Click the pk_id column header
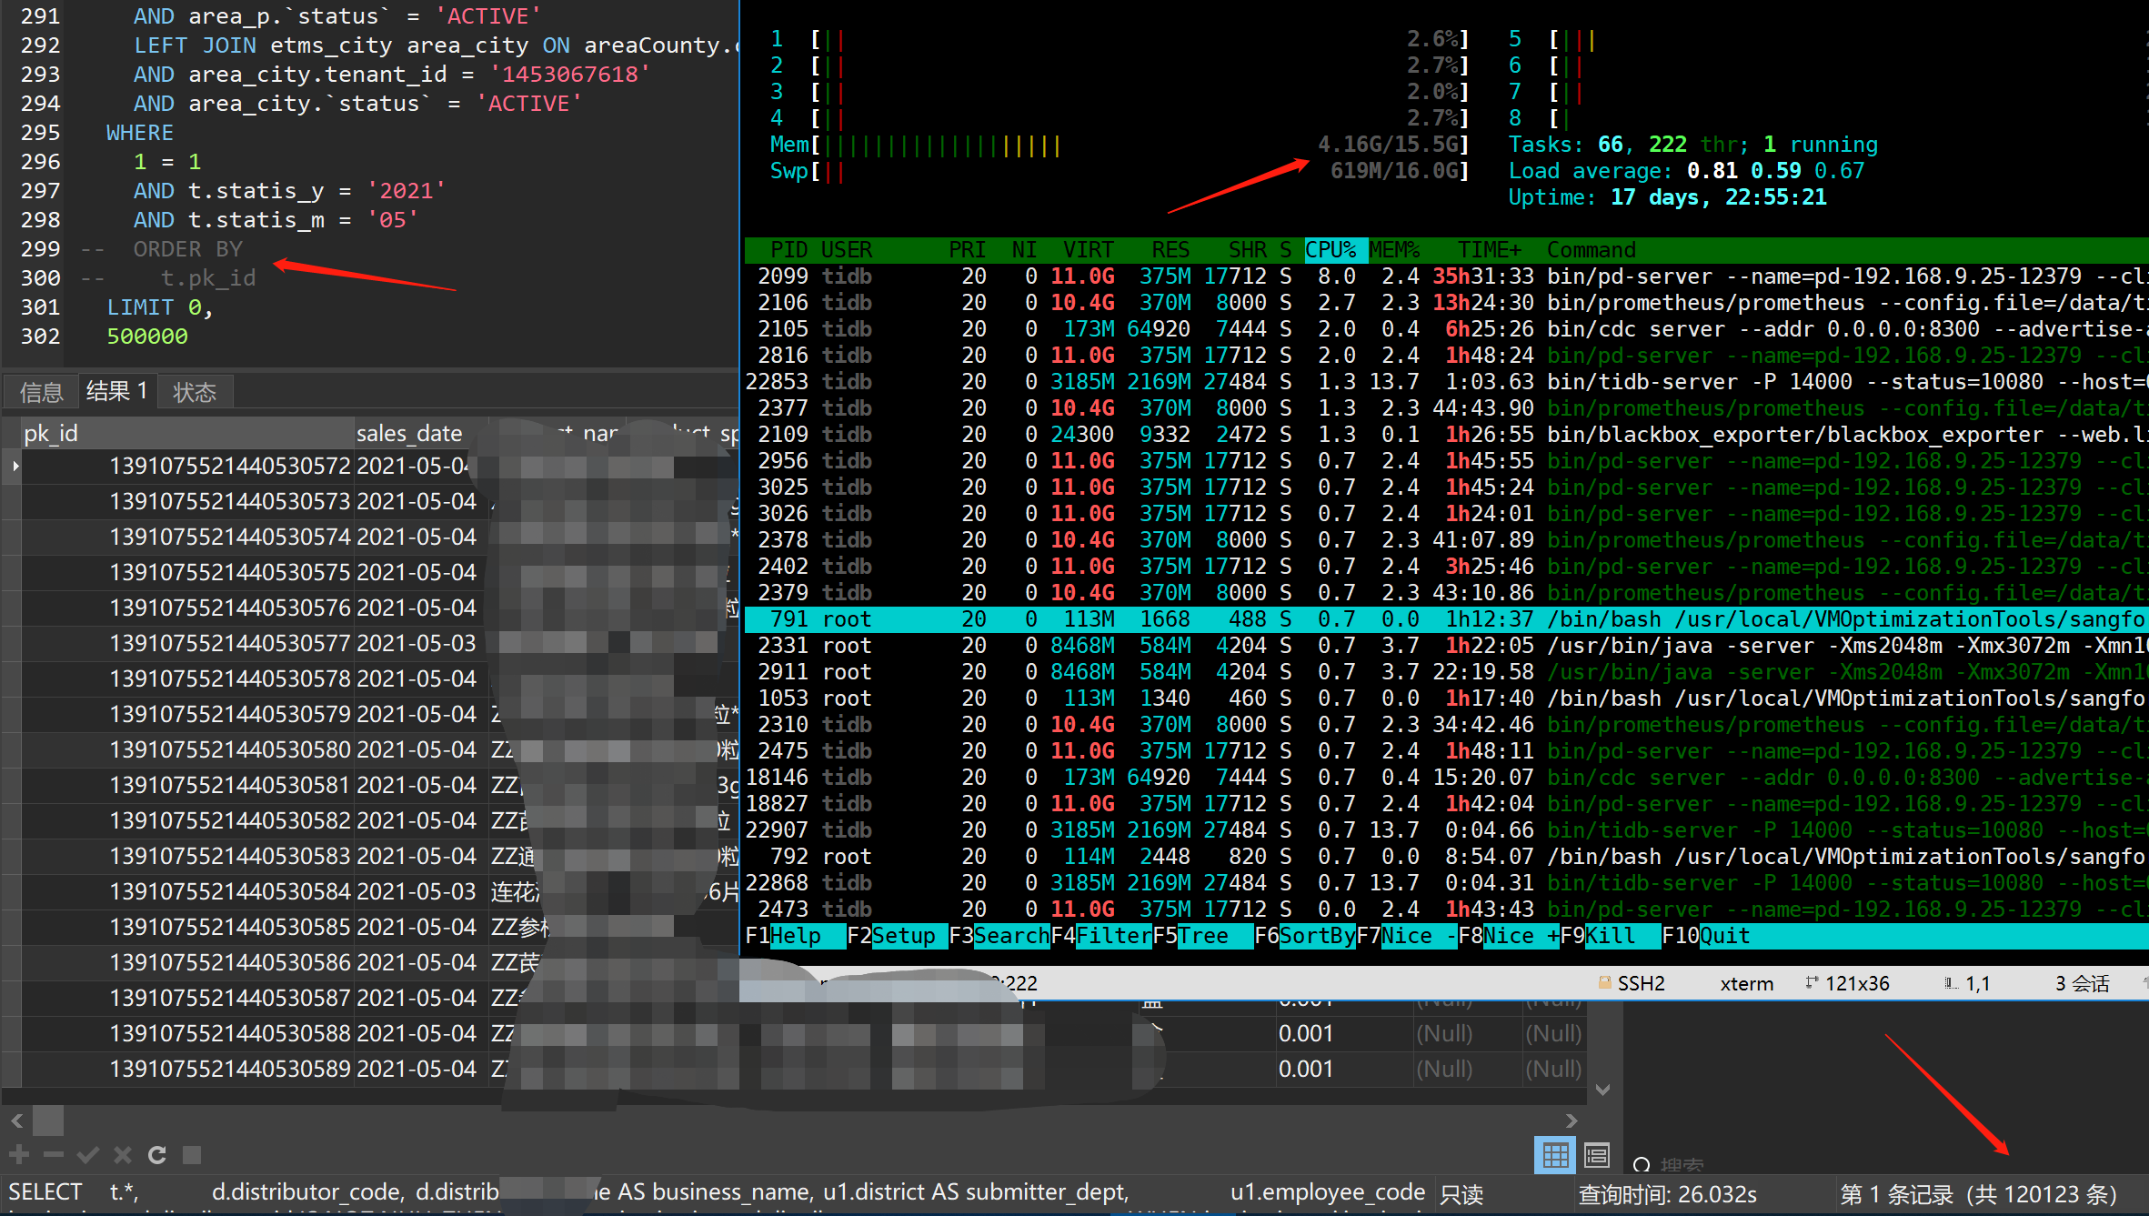This screenshot has height=1216, width=2149. (52, 433)
